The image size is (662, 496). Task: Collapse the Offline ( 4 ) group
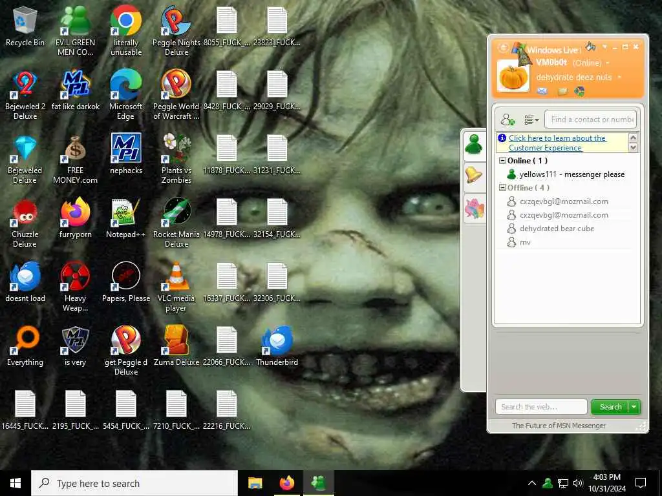tap(502, 188)
